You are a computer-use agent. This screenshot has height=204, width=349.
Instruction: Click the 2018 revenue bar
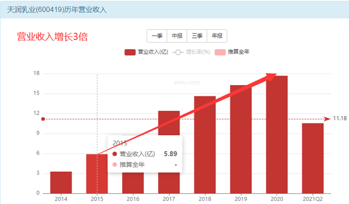(205, 145)
